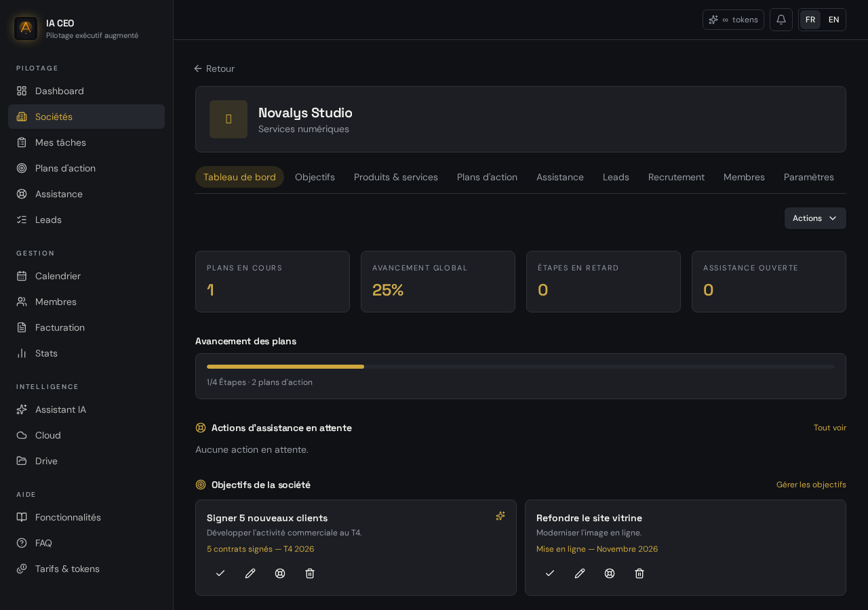Open the Objectifs tab
Screen dimensions: 868x610
coord(315,177)
